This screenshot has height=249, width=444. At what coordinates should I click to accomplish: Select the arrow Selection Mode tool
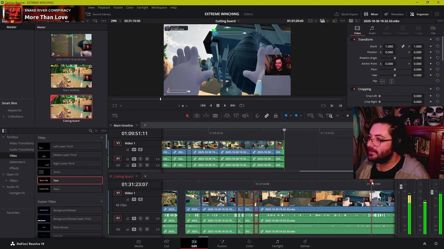tap(187, 116)
